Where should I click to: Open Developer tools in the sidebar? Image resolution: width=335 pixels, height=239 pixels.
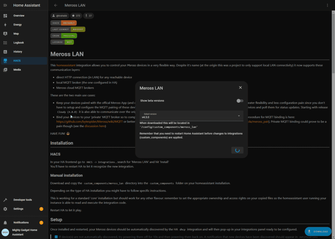(x=23, y=200)
